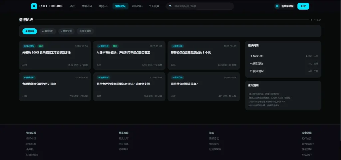
Task: Click 892 浏览 · 28 回复 stats
Action: point(227,65)
